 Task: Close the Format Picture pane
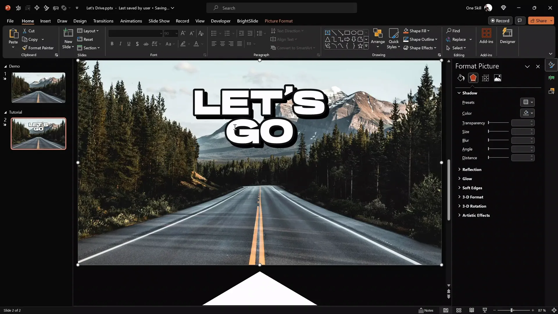(x=538, y=67)
